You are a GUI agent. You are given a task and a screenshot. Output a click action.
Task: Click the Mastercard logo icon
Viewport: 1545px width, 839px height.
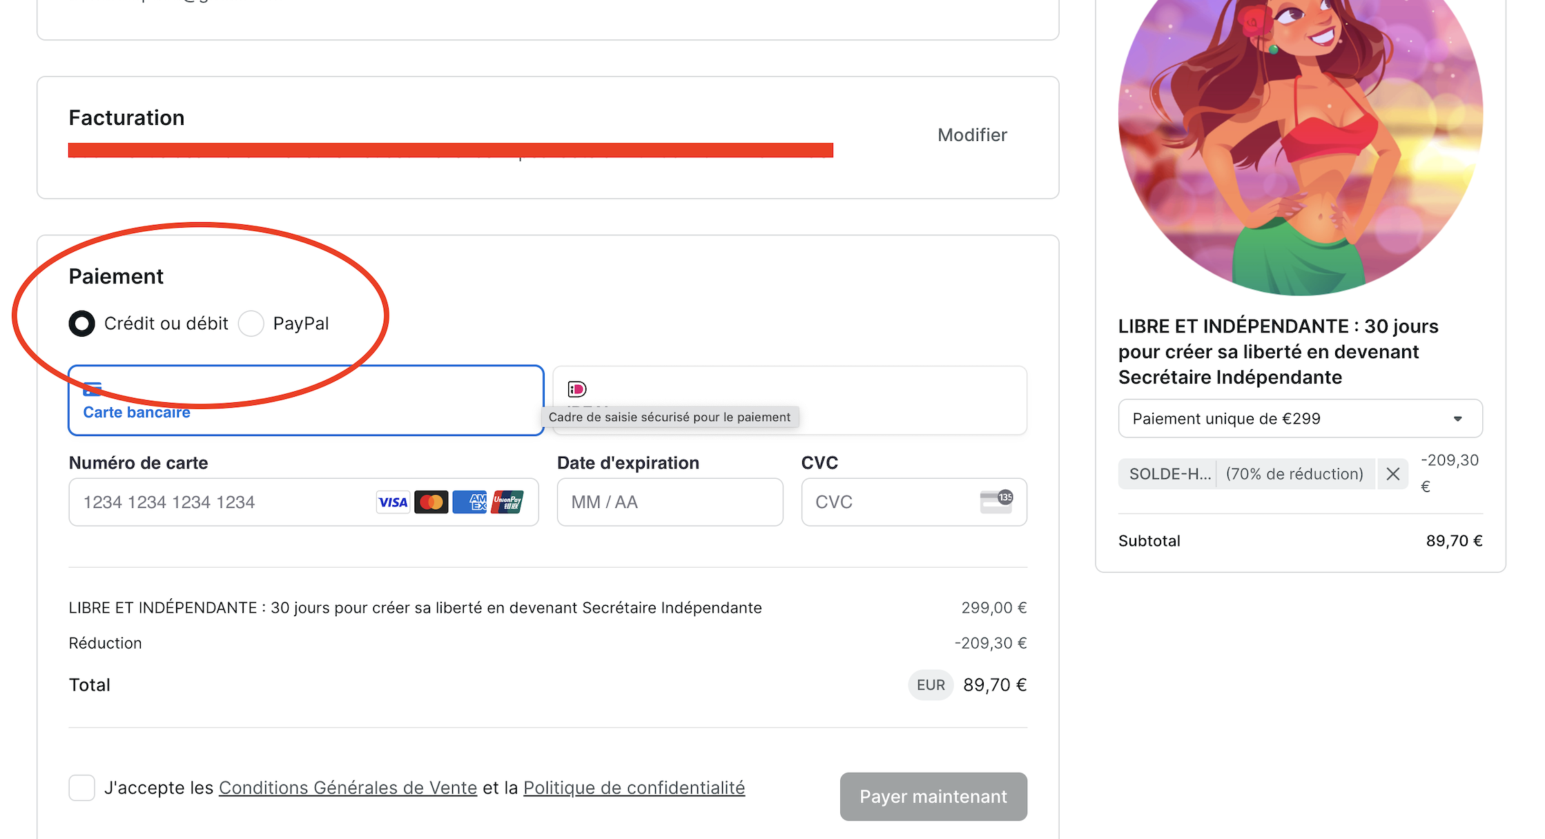click(x=431, y=502)
